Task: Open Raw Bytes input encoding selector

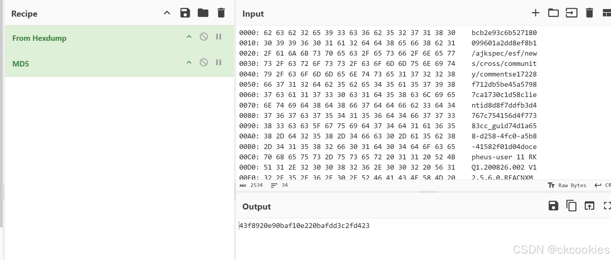Action: point(567,185)
